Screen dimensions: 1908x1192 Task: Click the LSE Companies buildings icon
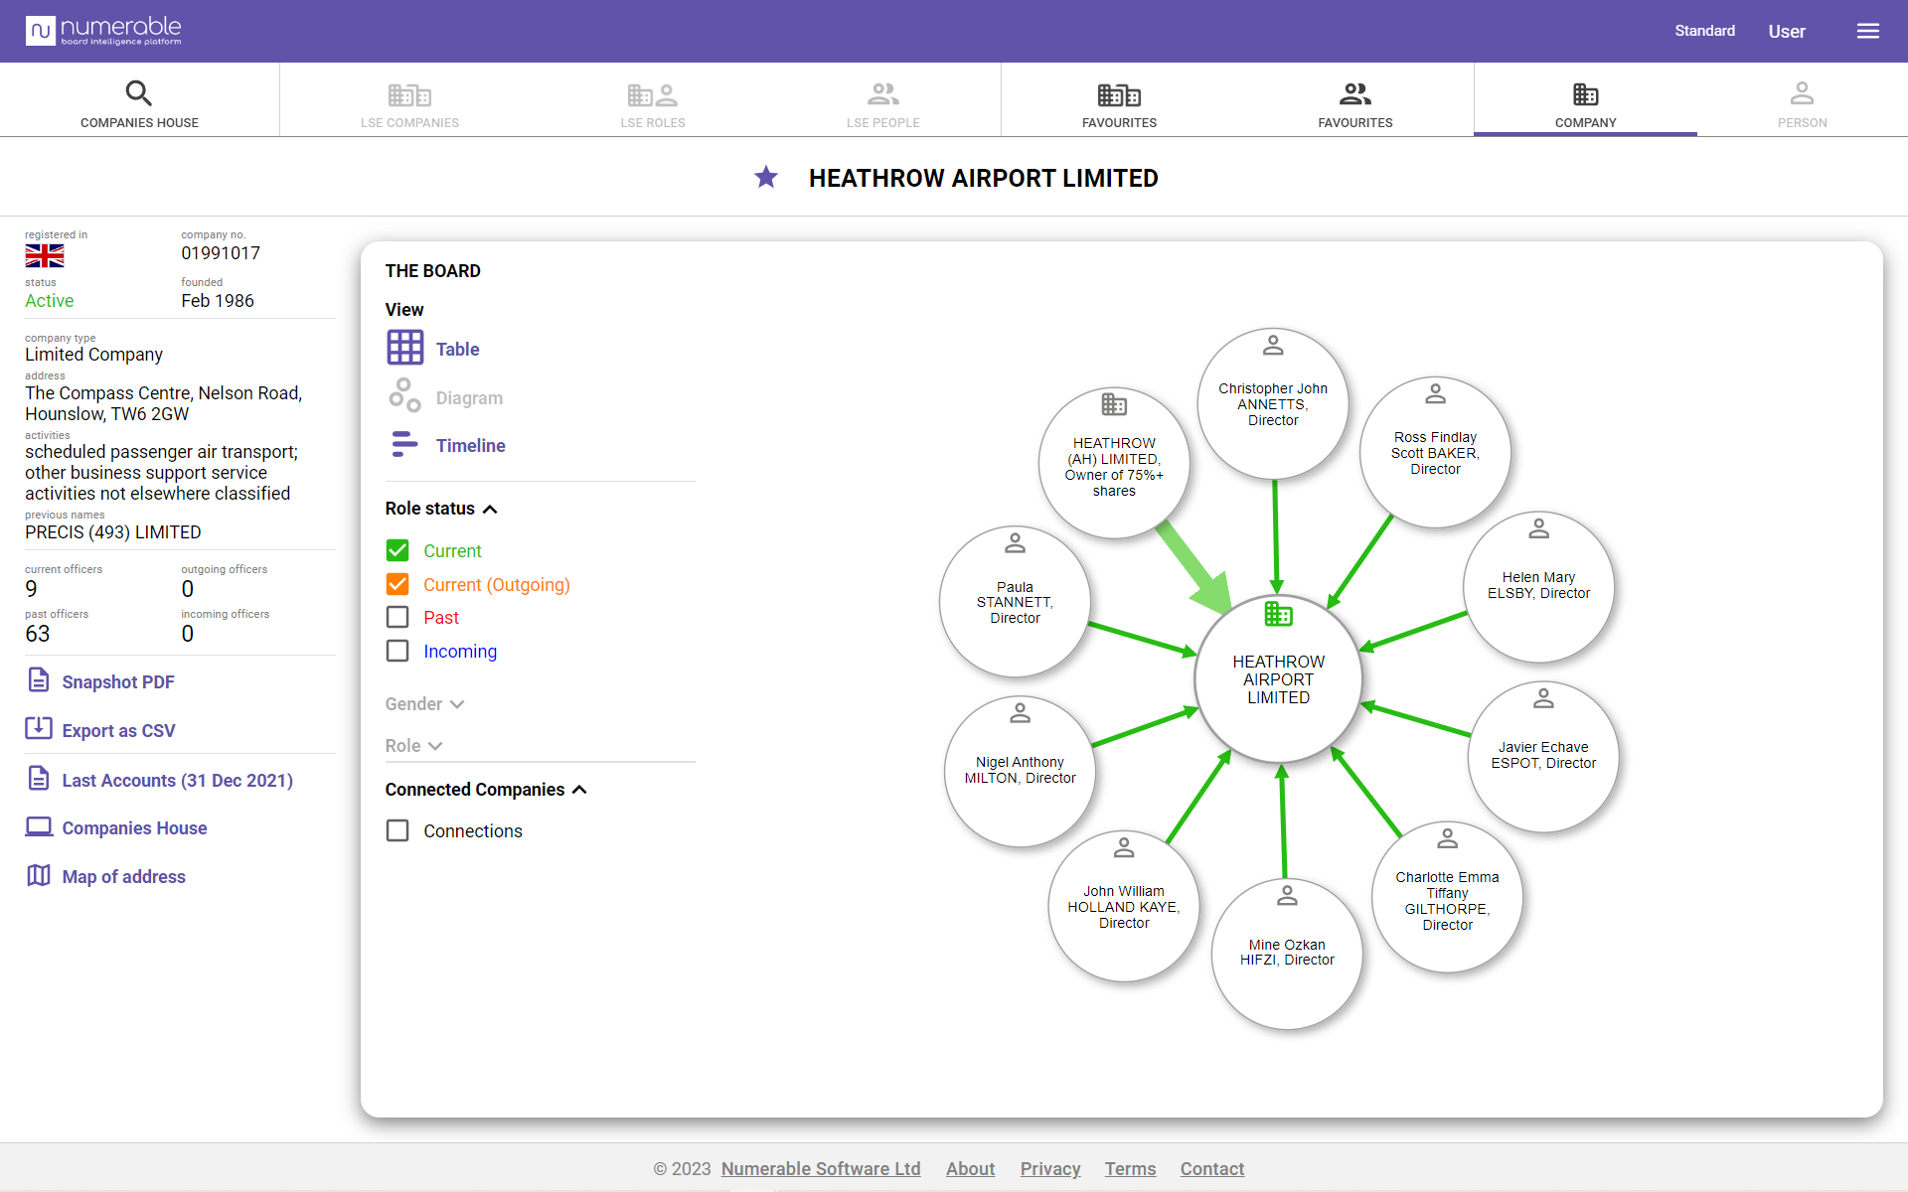tap(409, 94)
